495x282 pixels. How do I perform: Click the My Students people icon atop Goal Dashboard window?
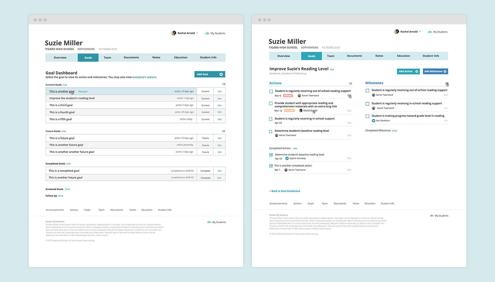click(207, 33)
